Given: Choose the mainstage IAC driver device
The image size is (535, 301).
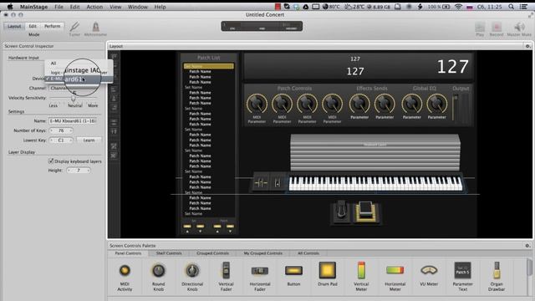Looking at the screenshot, I should 79,72.
